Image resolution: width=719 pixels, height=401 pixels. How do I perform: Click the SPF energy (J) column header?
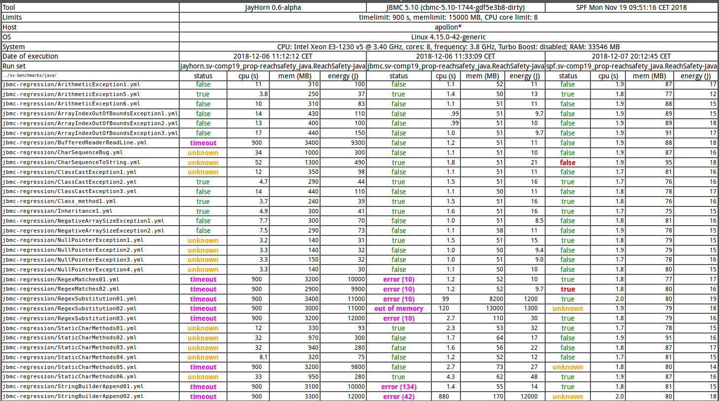[695, 76]
